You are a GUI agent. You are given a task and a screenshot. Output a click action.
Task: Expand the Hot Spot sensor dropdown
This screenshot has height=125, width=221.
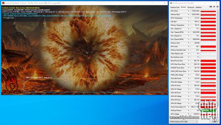(x=189, y=22)
